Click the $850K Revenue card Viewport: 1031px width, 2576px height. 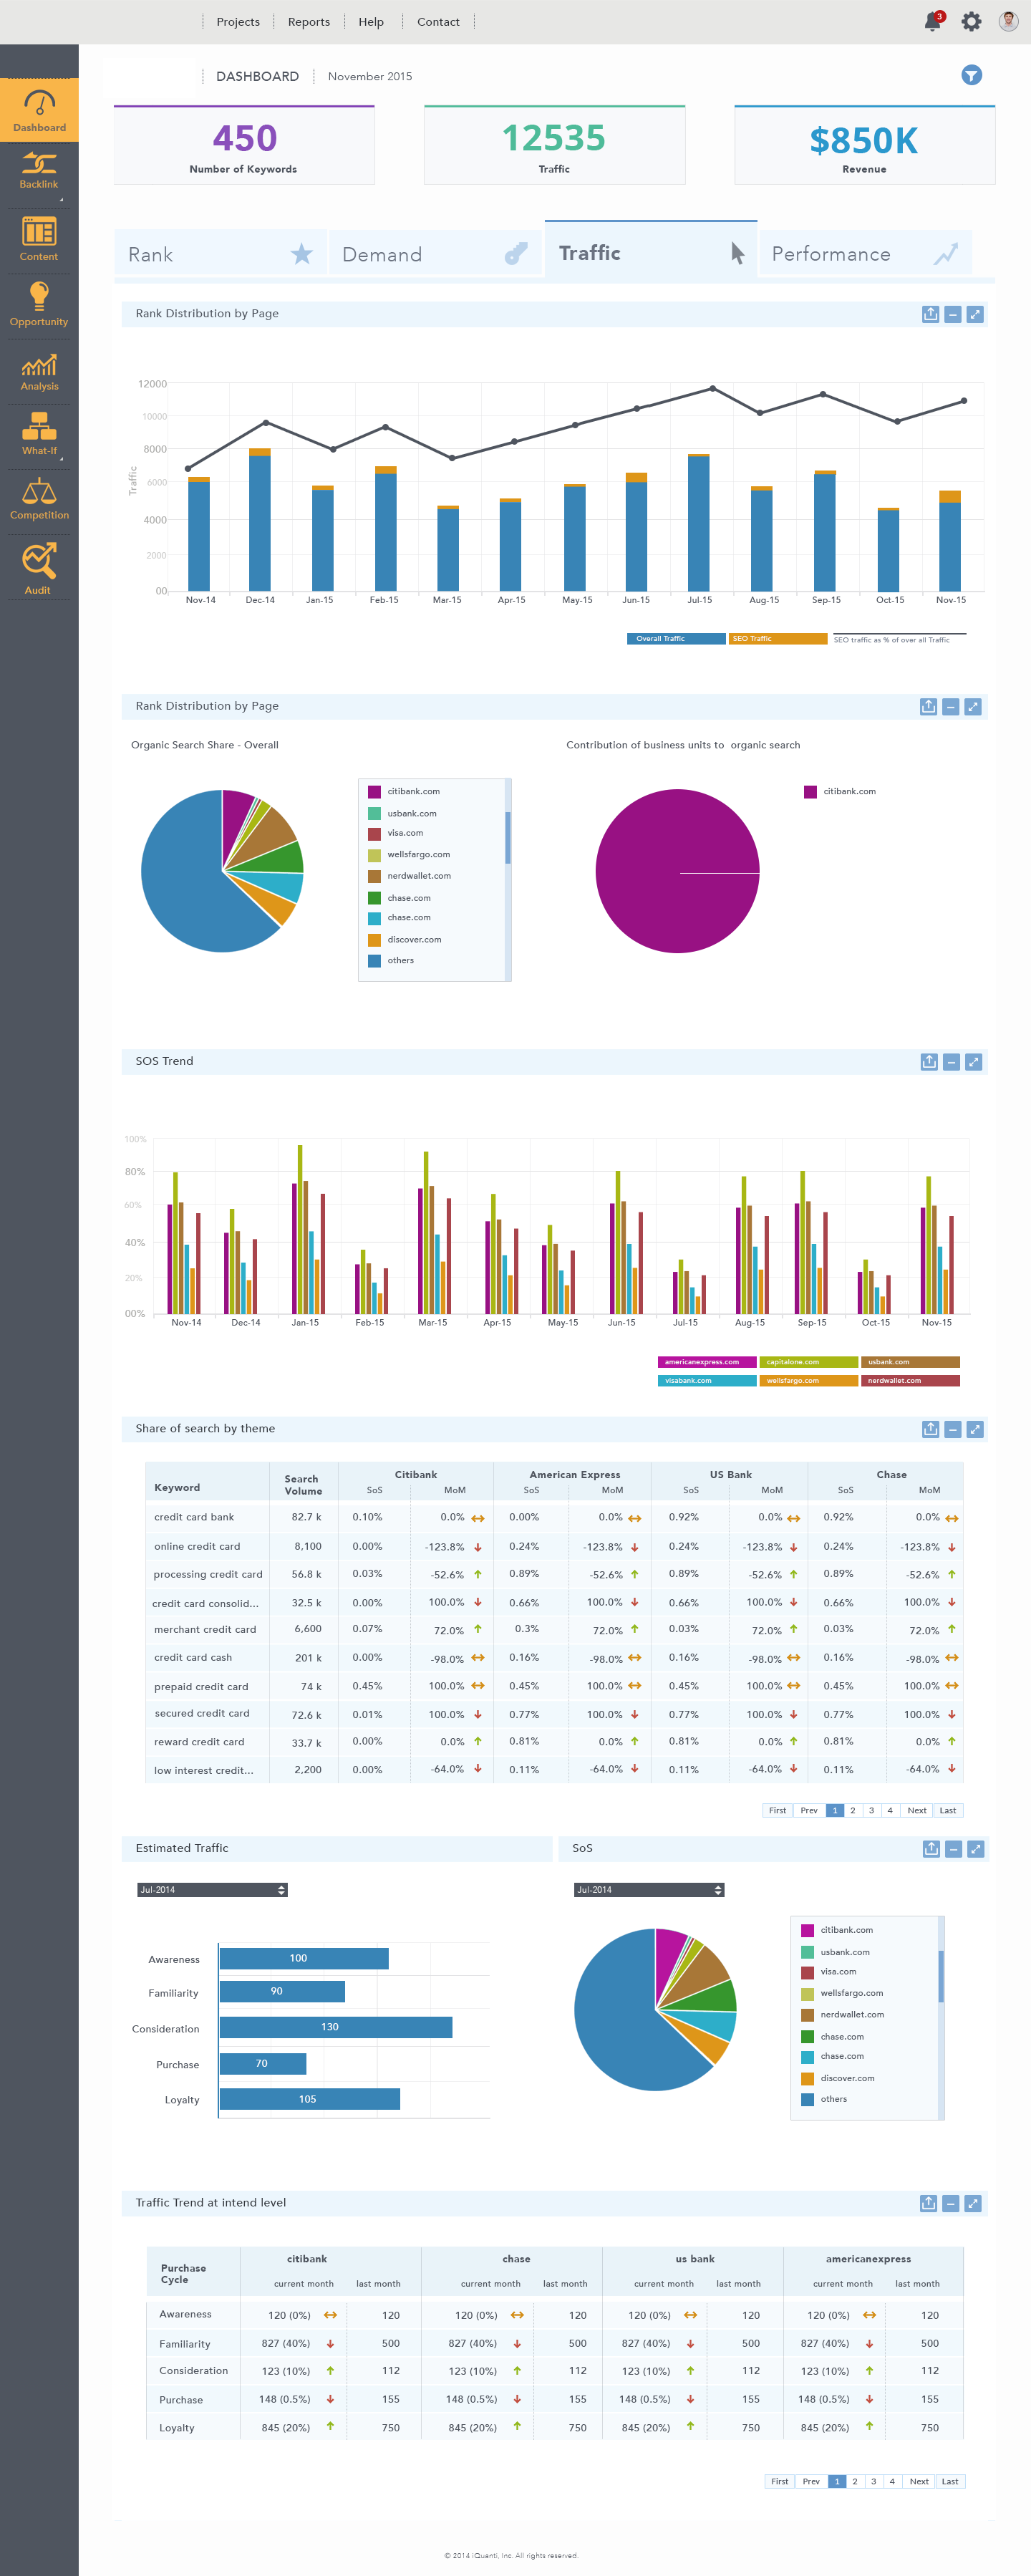865,146
